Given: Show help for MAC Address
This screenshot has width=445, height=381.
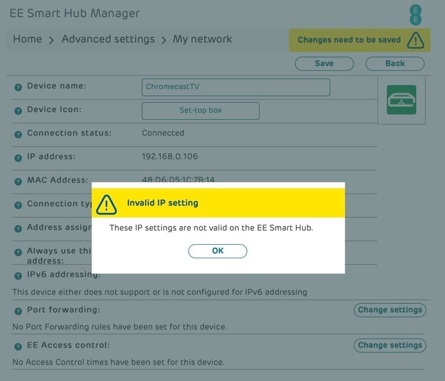Looking at the screenshot, I should [x=18, y=182].
